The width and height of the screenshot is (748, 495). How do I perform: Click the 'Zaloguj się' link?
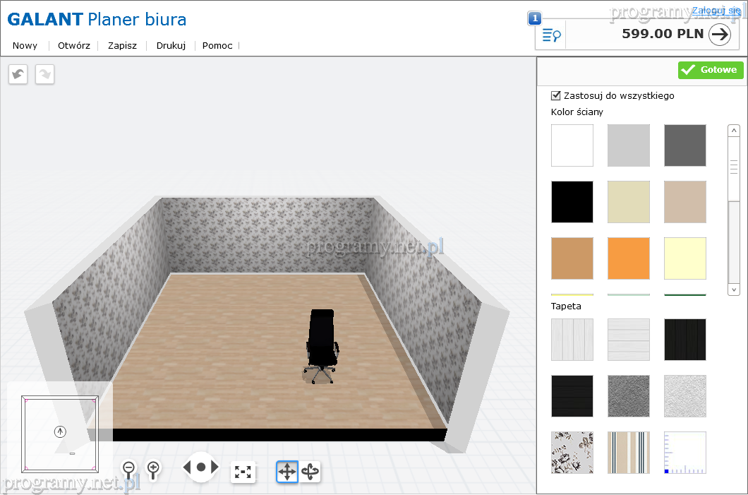pyautogui.click(x=716, y=11)
